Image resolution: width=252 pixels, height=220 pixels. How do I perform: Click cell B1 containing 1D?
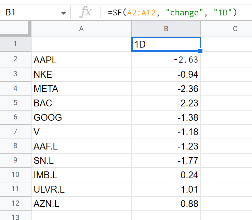click(x=166, y=44)
